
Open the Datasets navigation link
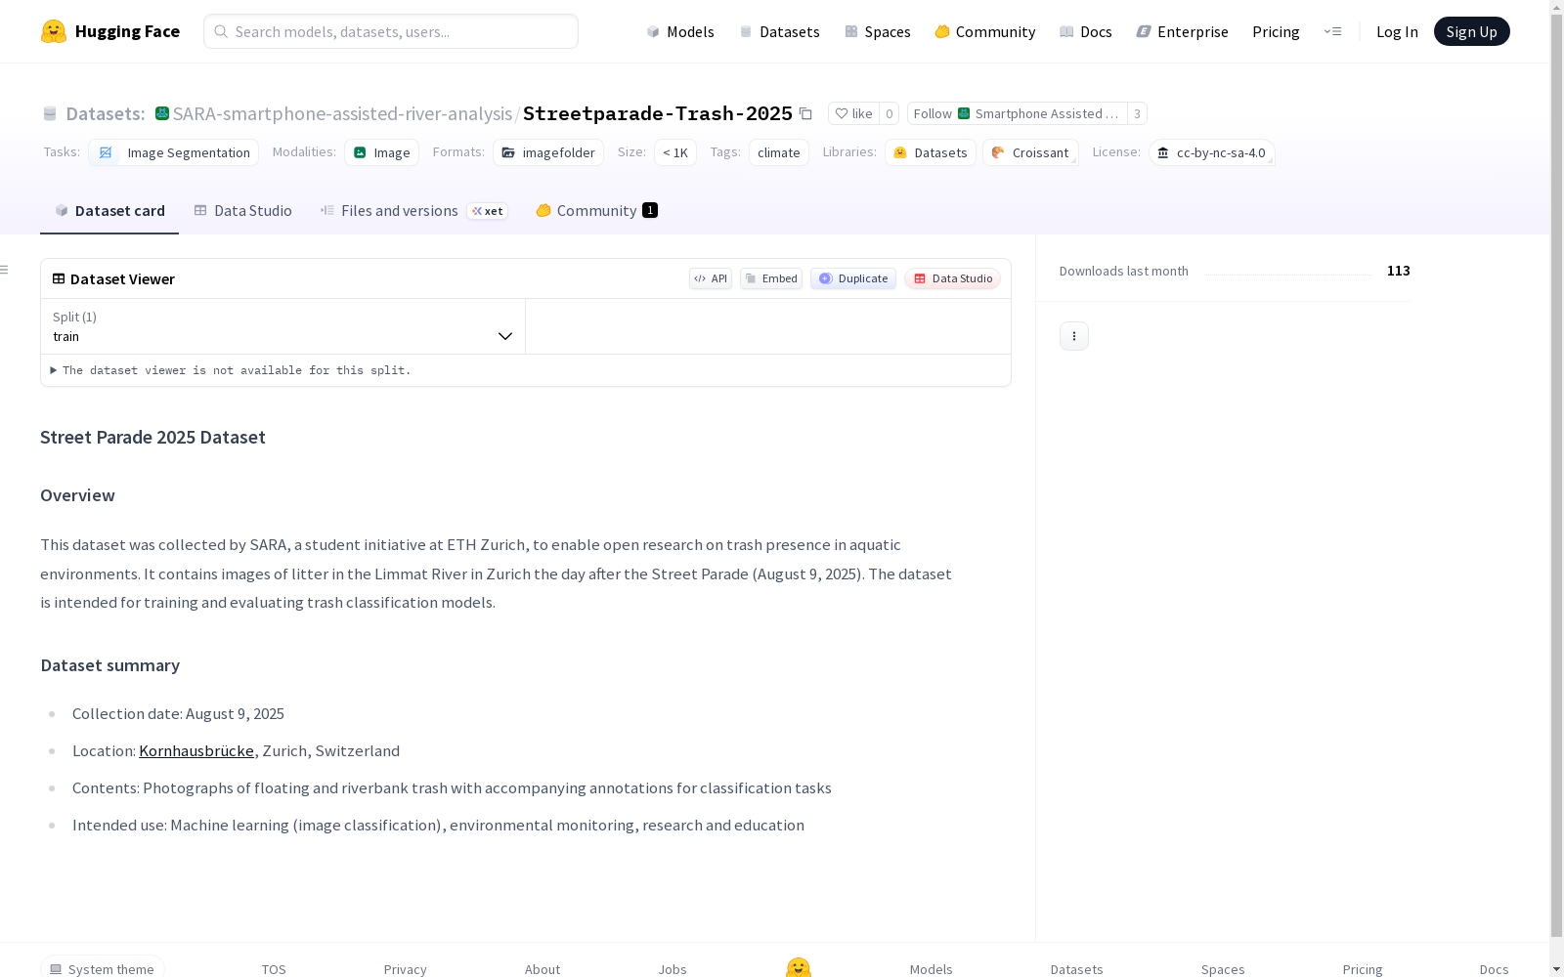tap(779, 31)
